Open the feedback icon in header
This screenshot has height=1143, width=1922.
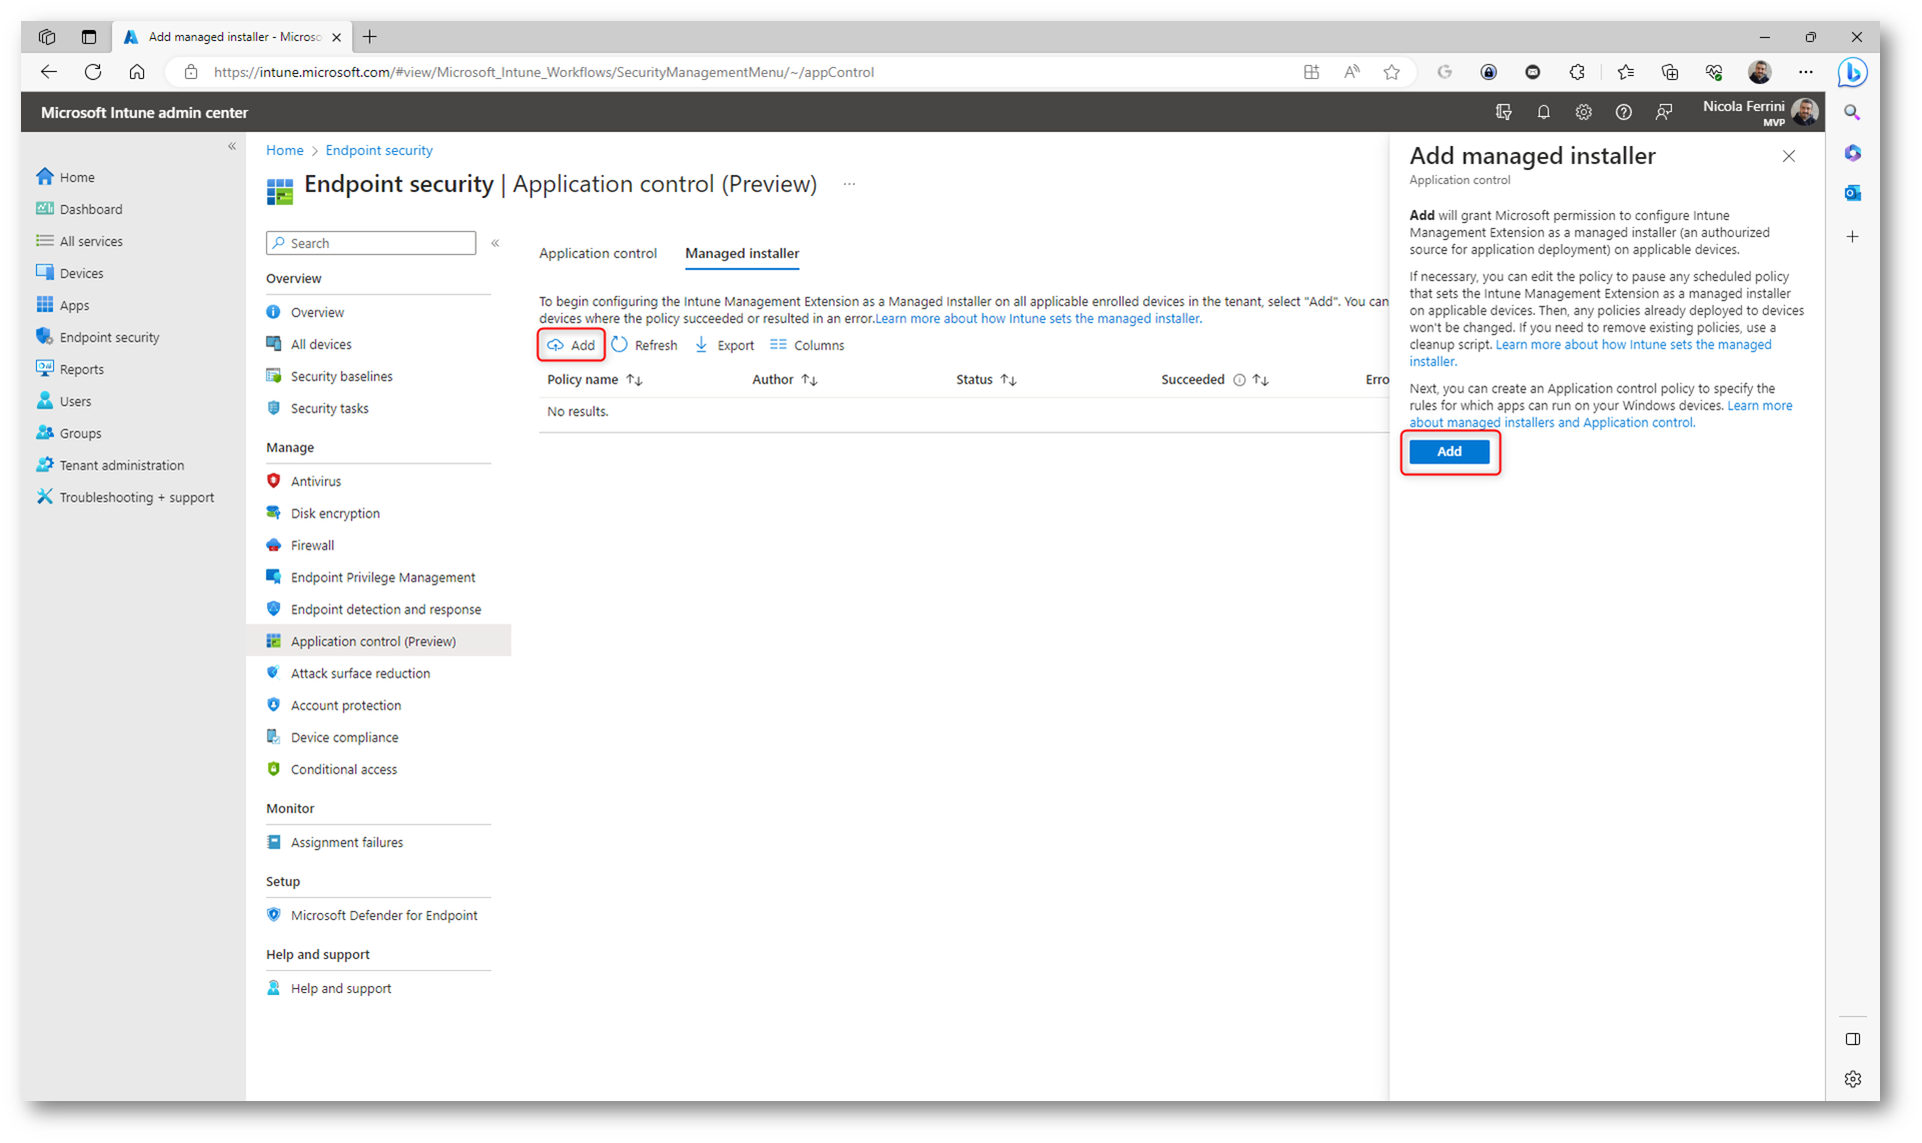[1663, 113]
